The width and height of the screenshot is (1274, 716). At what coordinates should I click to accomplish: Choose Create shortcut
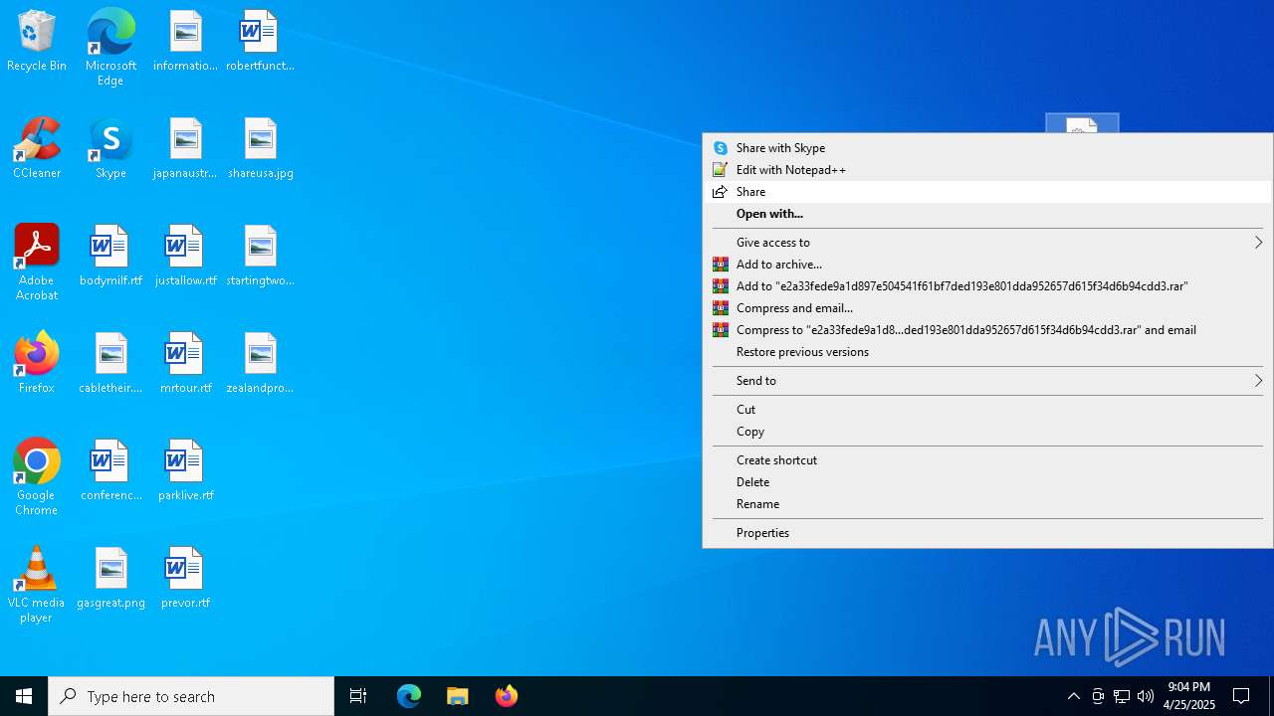pyautogui.click(x=987, y=460)
